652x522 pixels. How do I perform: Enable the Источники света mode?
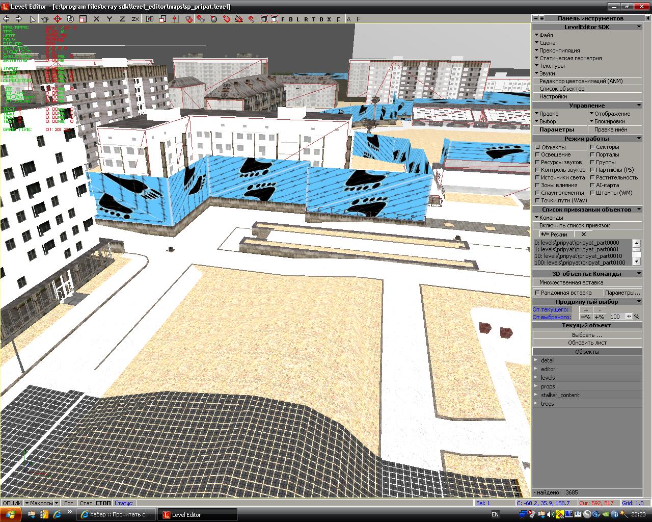click(560, 177)
